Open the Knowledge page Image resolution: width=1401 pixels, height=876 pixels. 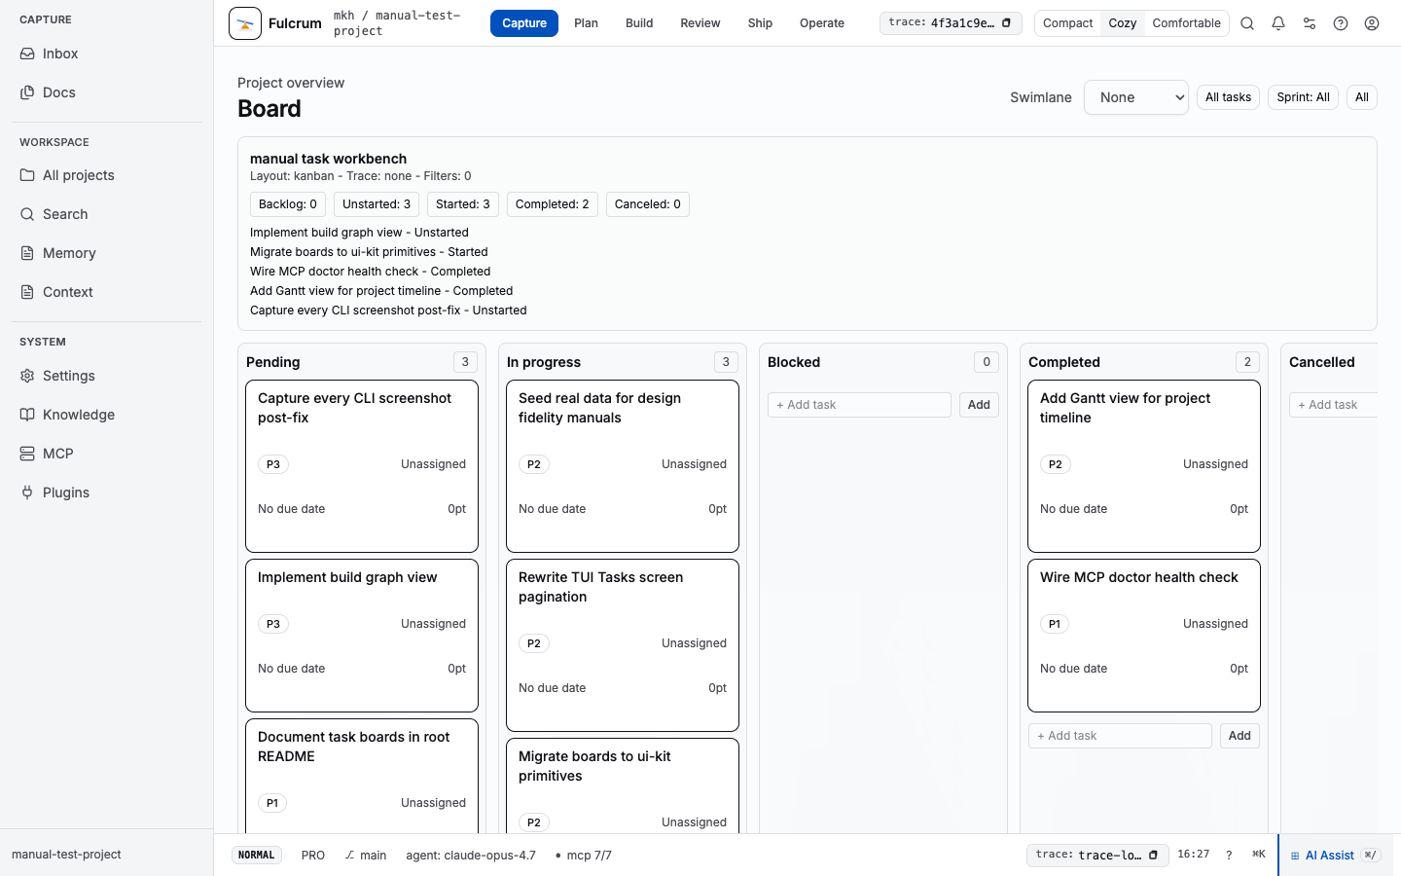106,415
